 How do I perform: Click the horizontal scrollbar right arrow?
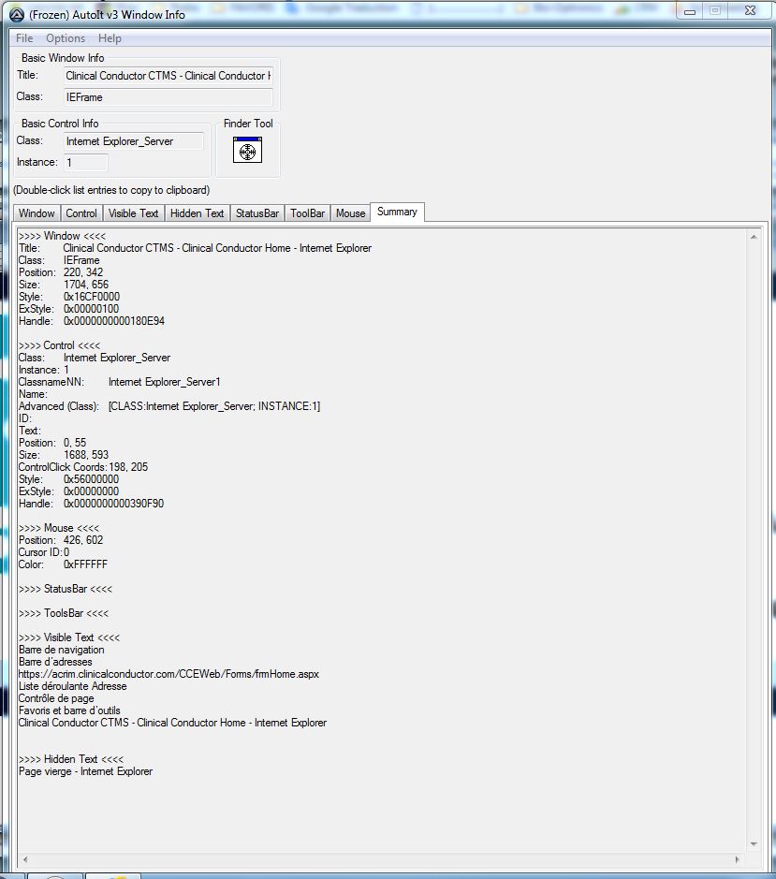(738, 858)
